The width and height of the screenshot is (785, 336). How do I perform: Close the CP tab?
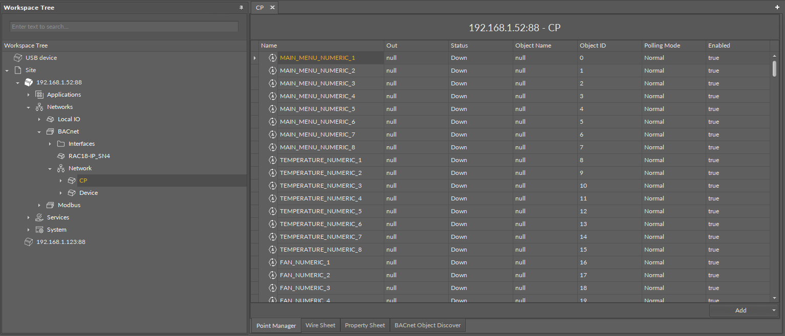click(272, 7)
